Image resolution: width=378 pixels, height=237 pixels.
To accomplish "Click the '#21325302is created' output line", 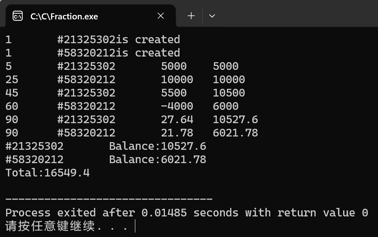I will [x=118, y=40].
